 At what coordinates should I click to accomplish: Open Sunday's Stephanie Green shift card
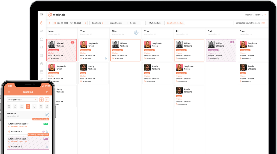coord(253,50)
